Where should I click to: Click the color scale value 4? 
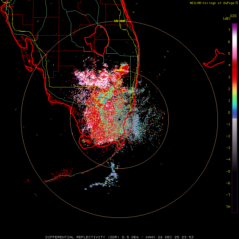[x=229, y=65]
